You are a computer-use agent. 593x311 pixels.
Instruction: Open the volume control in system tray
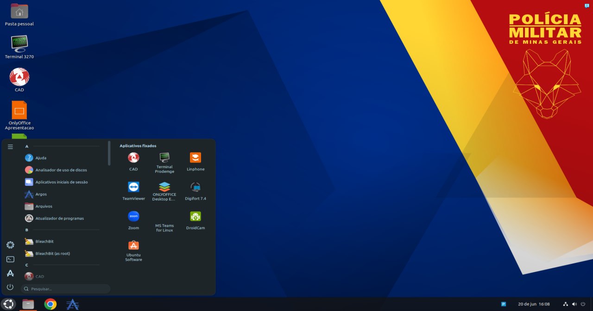pyautogui.click(x=574, y=304)
